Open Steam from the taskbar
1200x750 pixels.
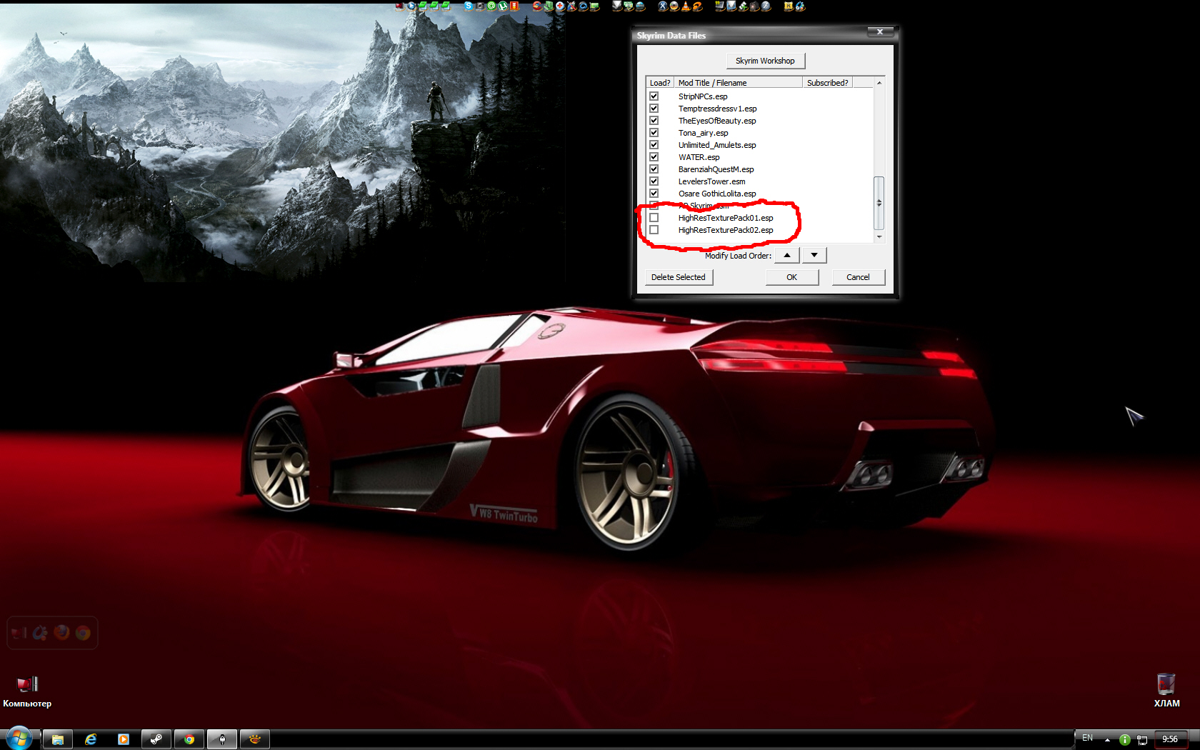click(x=156, y=739)
